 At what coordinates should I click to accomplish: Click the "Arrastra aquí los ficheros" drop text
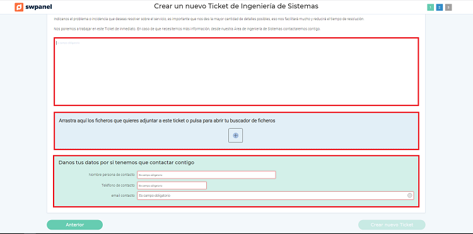167,120
